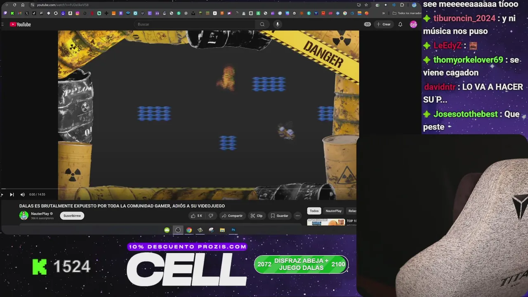The image size is (528, 297).
Task: Bookmark this page with the star icon
Action: click(x=366, y=5)
